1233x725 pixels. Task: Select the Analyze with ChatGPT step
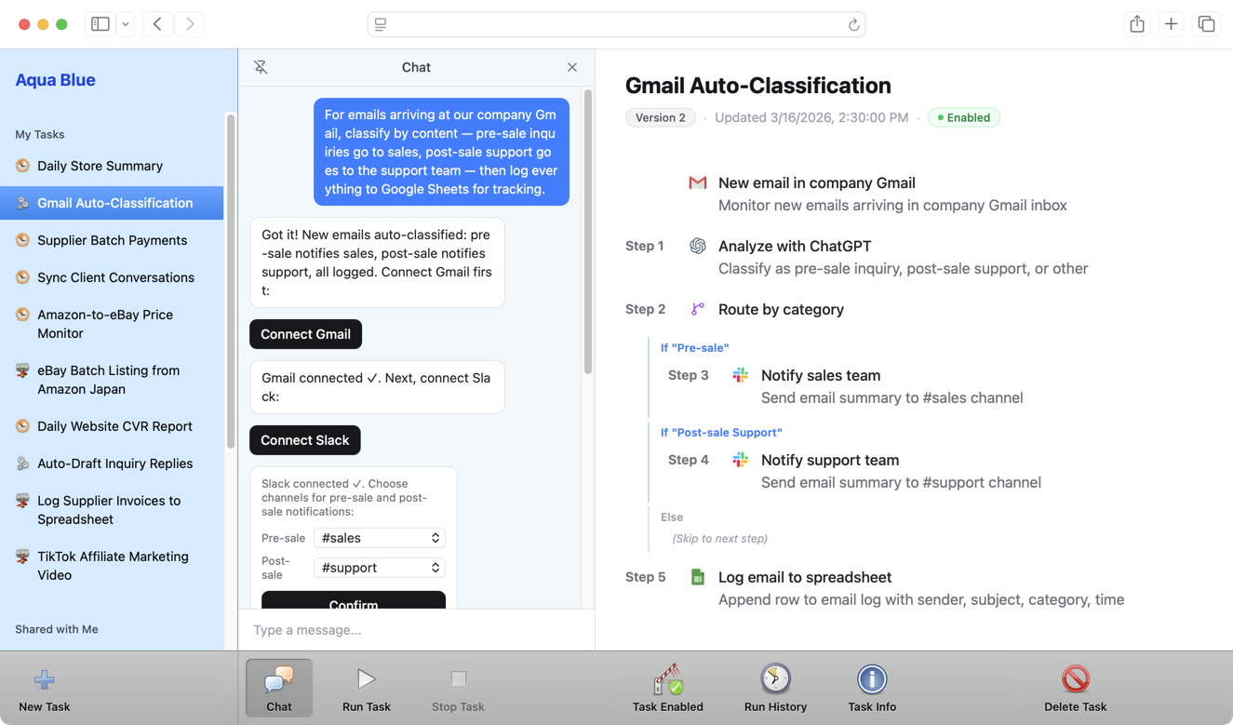[x=795, y=246]
